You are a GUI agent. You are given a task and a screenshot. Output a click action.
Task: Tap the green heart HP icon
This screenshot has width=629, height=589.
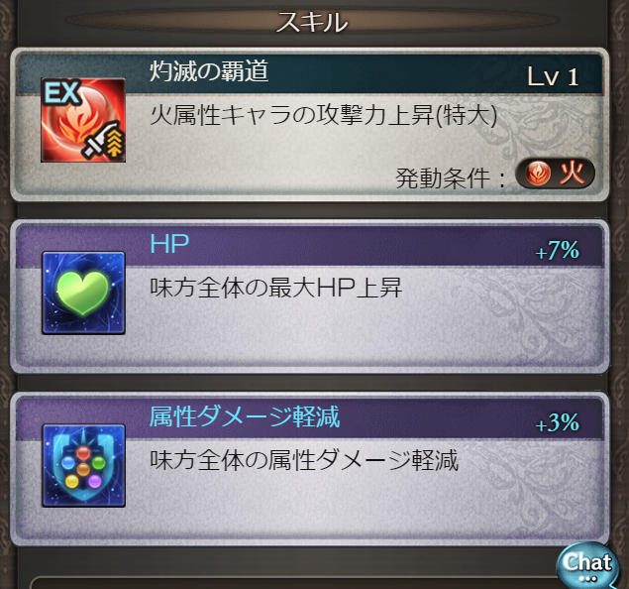tap(83, 294)
